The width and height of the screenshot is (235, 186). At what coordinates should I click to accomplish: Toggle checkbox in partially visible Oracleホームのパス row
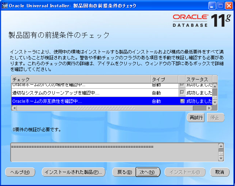[182, 85]
